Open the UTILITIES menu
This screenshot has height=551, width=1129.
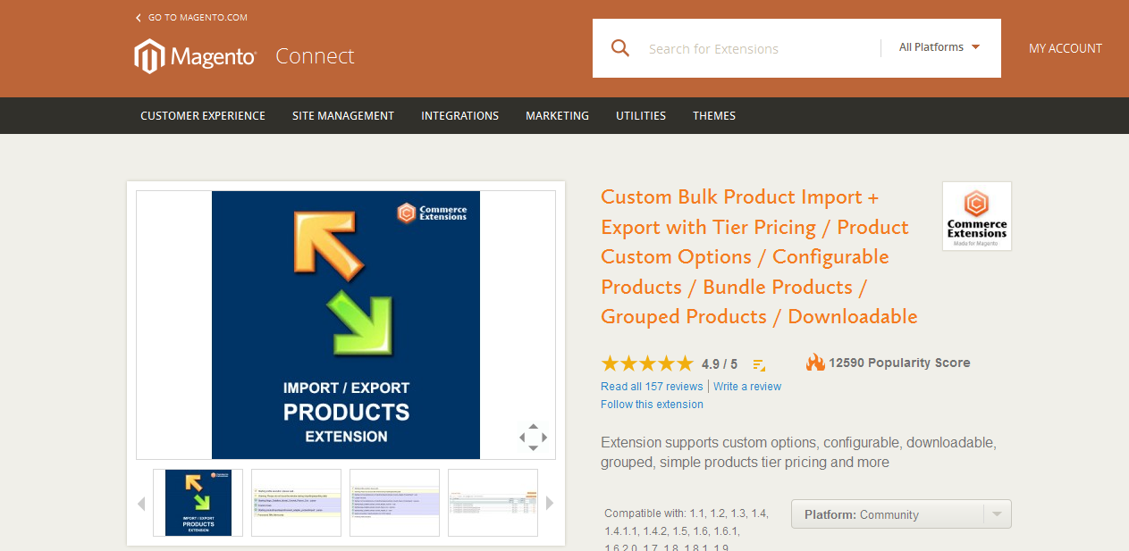pyautogui.click(x=641, y=116)
